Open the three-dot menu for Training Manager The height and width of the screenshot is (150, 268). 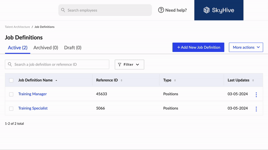click(x=256, y=95)
